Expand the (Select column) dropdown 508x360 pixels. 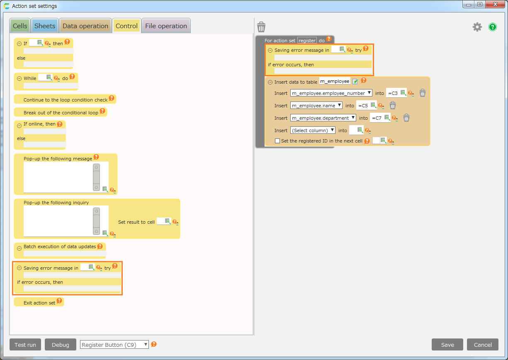[x=313, y=130]
